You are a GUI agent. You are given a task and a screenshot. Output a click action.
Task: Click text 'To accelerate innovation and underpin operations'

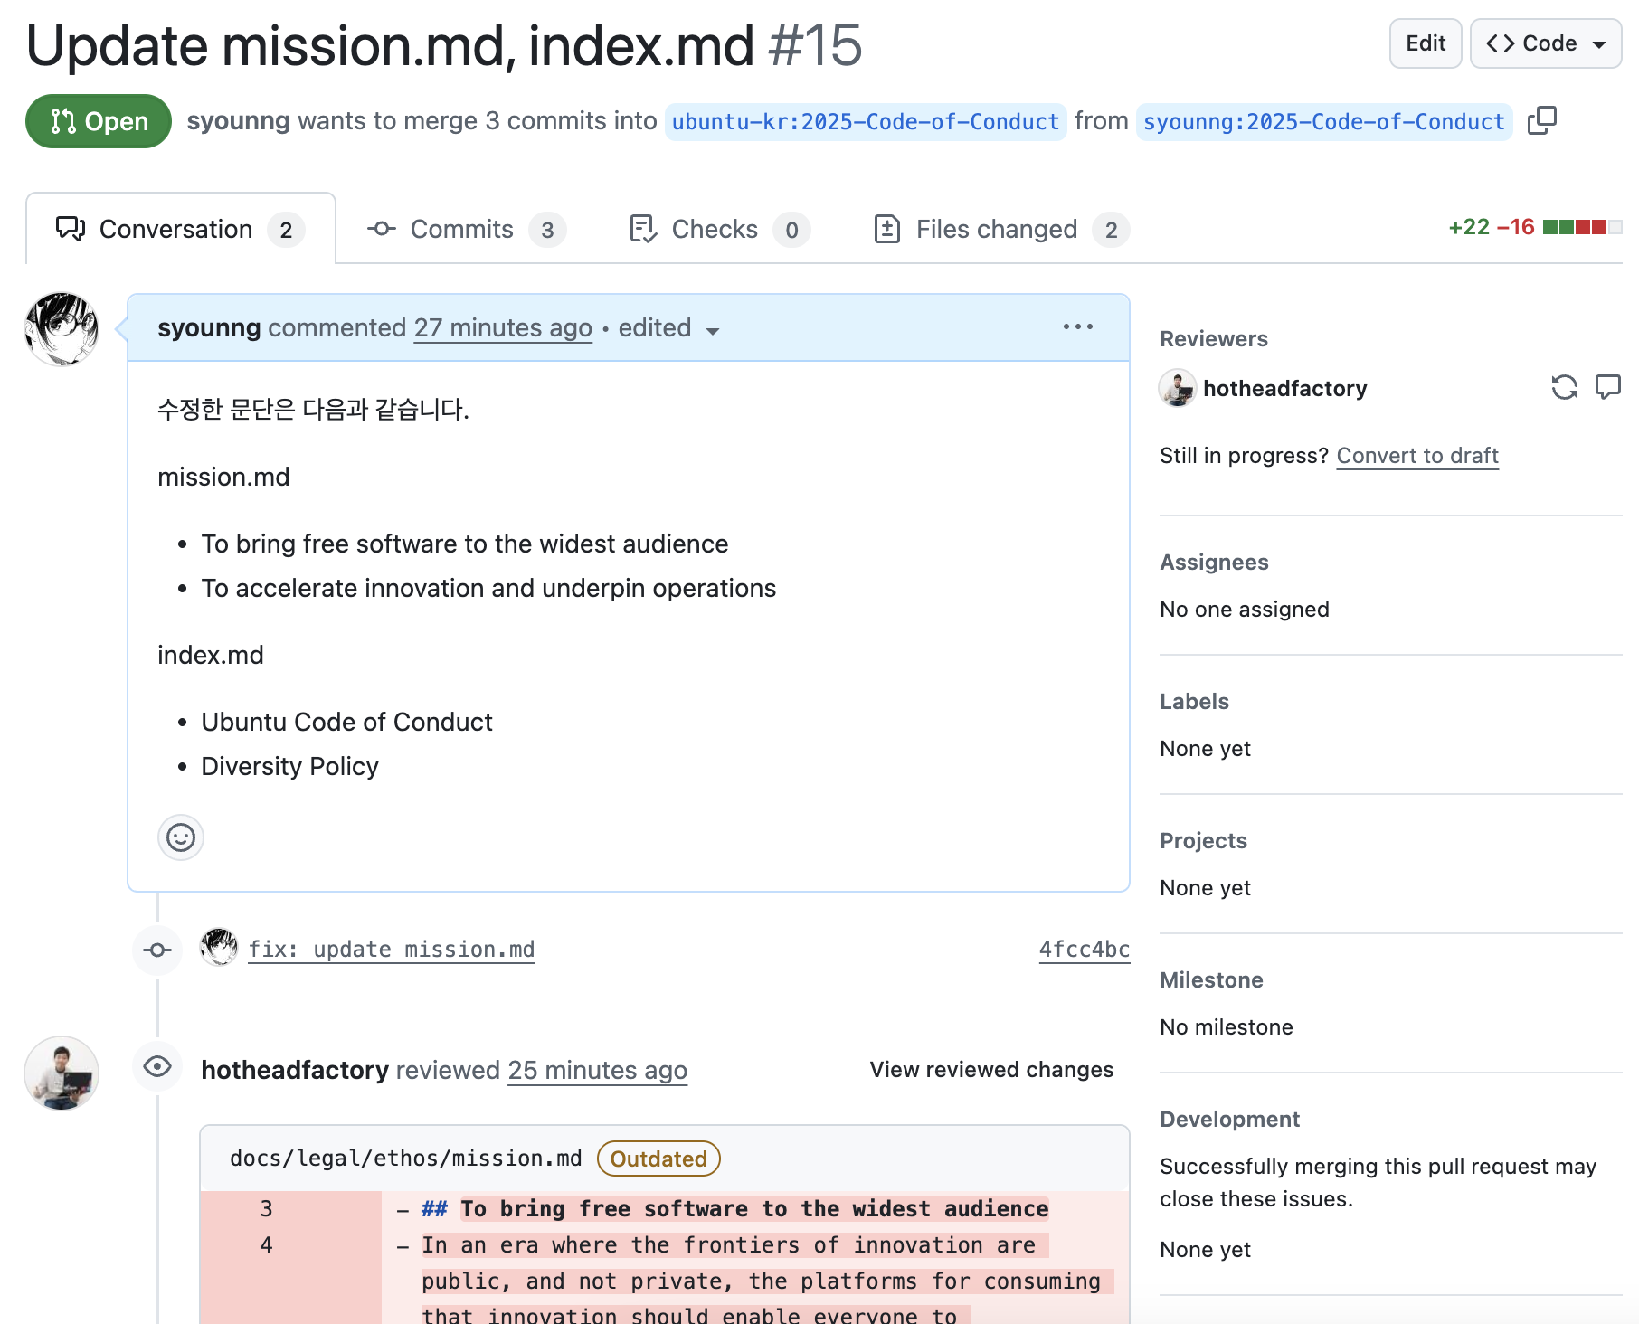coord(488,588)
